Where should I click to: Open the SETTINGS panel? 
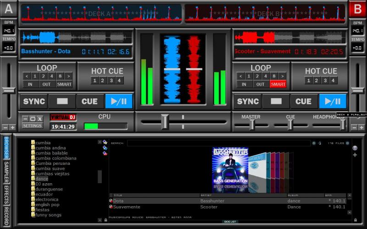[x=32, y=125]
